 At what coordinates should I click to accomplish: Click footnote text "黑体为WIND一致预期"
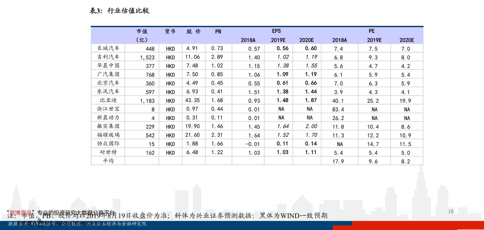click(294, 216)
